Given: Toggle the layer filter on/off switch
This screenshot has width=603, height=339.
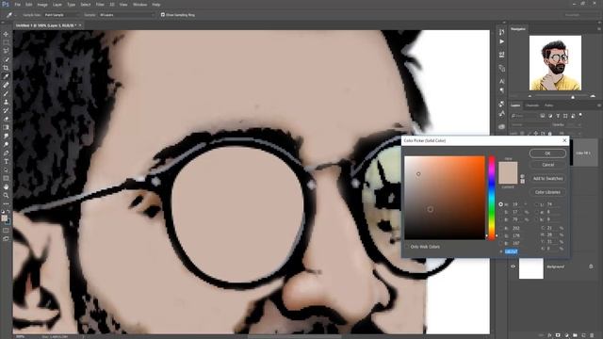Looking at the screenshot, I should tap(580, 115).
